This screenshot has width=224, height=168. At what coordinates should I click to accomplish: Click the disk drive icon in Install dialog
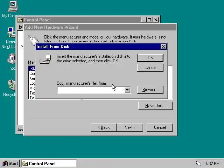[x=45, y=59]
